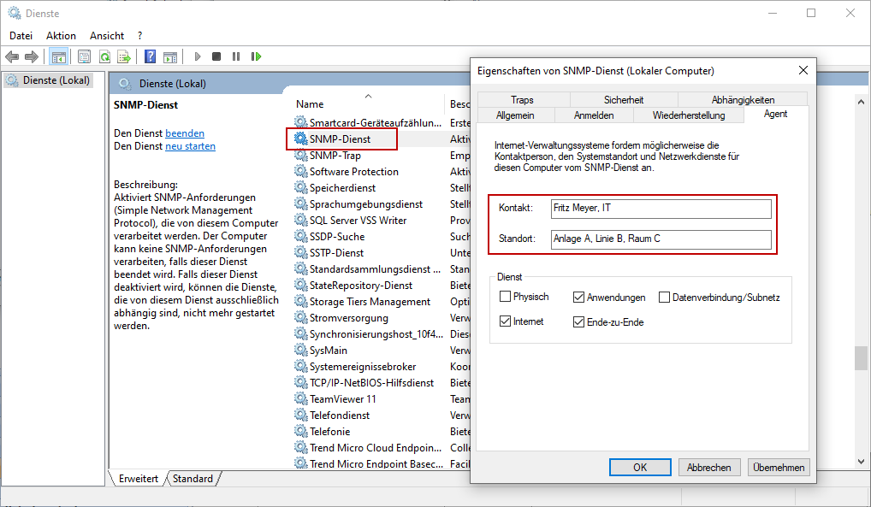The image size is (871, 507).
Task: Open the Aktion menu
Action: pos(61,36)
